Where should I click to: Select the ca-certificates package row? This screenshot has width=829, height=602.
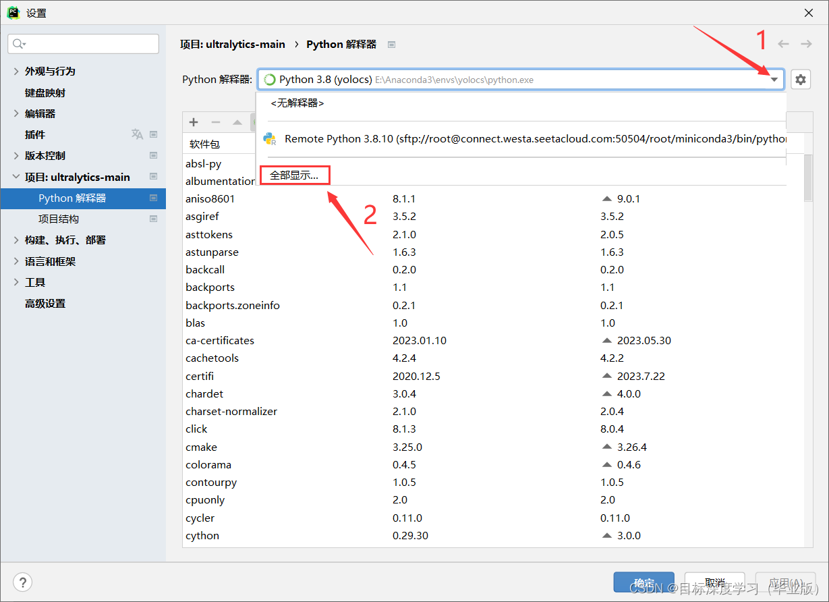tap(493, 340)
